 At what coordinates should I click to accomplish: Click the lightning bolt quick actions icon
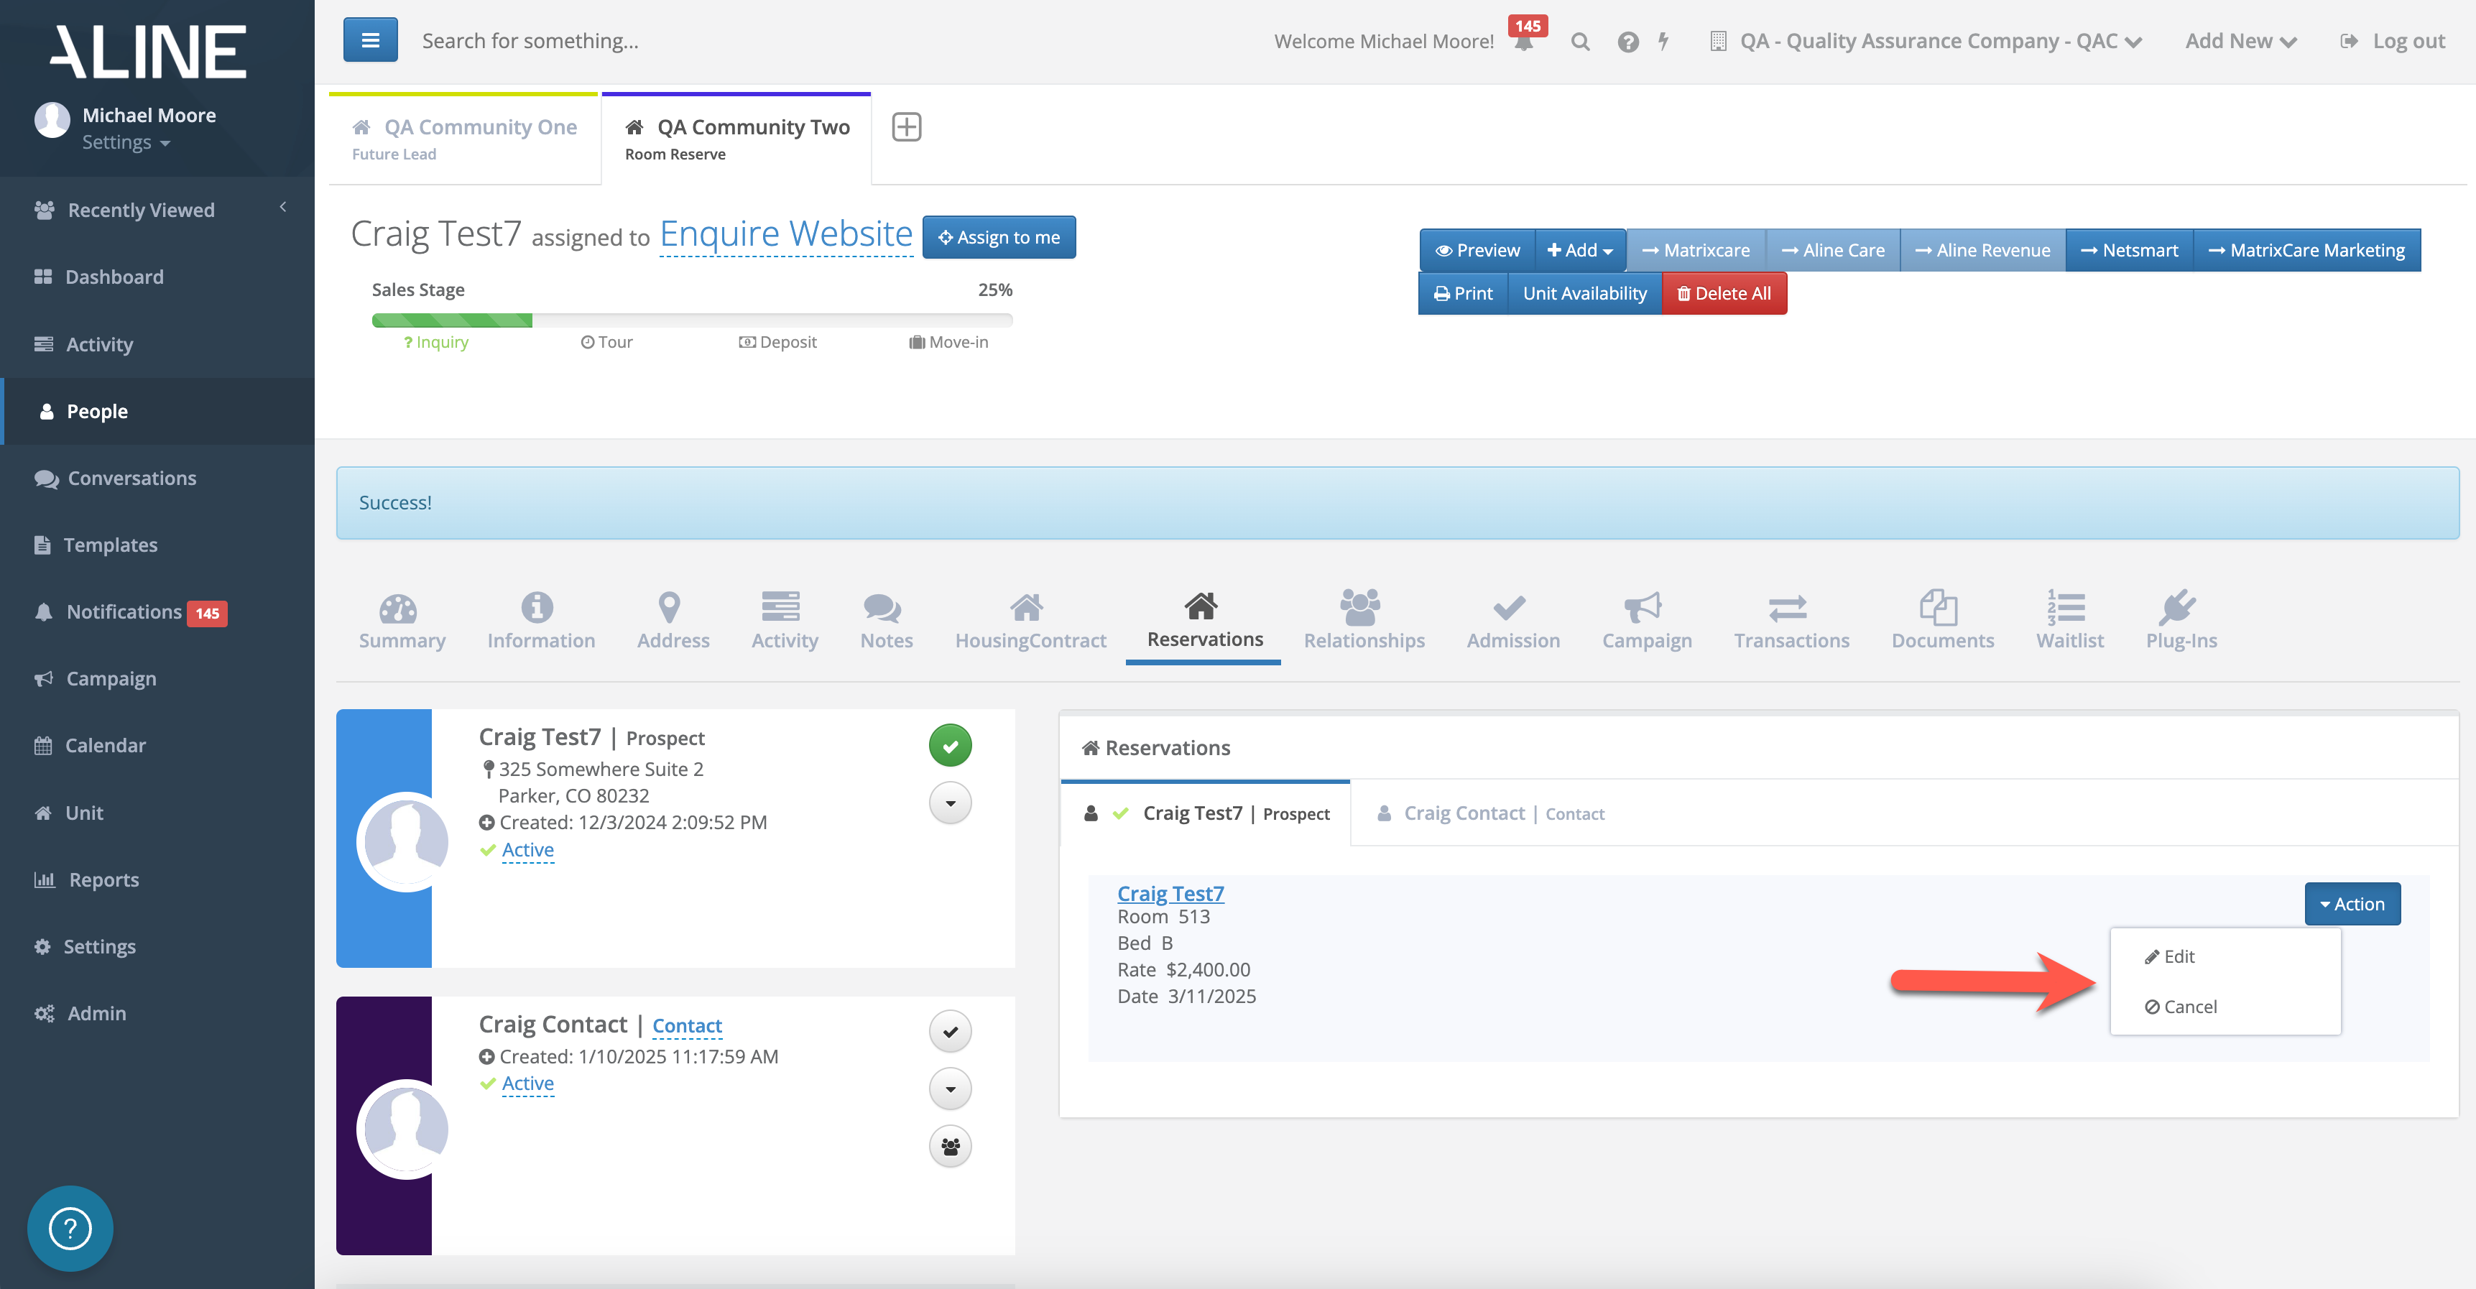(1664, 42)
